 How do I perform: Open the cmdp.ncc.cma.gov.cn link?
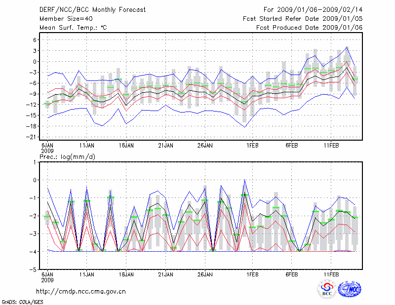(81, 292)
